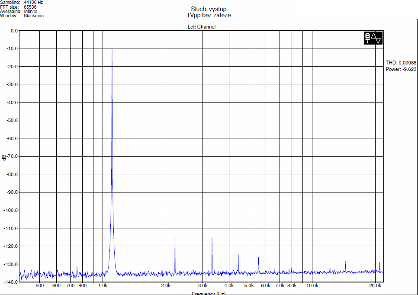Select the THD: 0.00088 readout
Screen dimensions: 418x295
(x=401, y=63)
